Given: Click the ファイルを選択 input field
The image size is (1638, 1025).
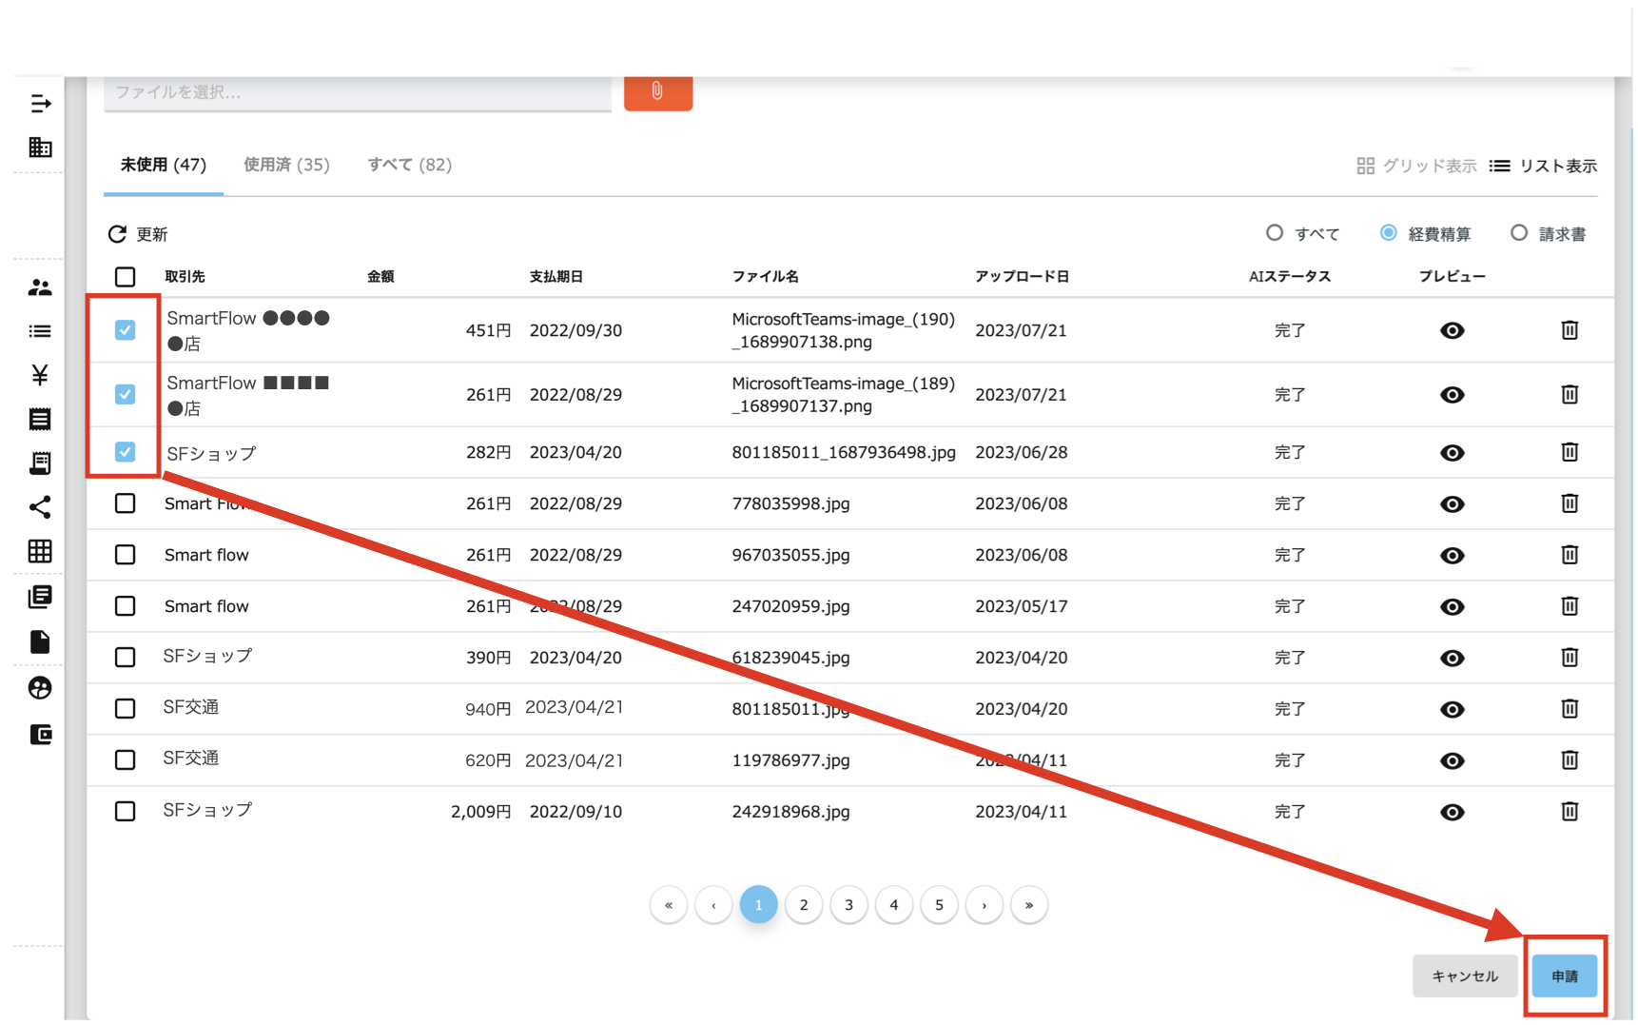Looking at the screenshot, I should pos(358,93).
